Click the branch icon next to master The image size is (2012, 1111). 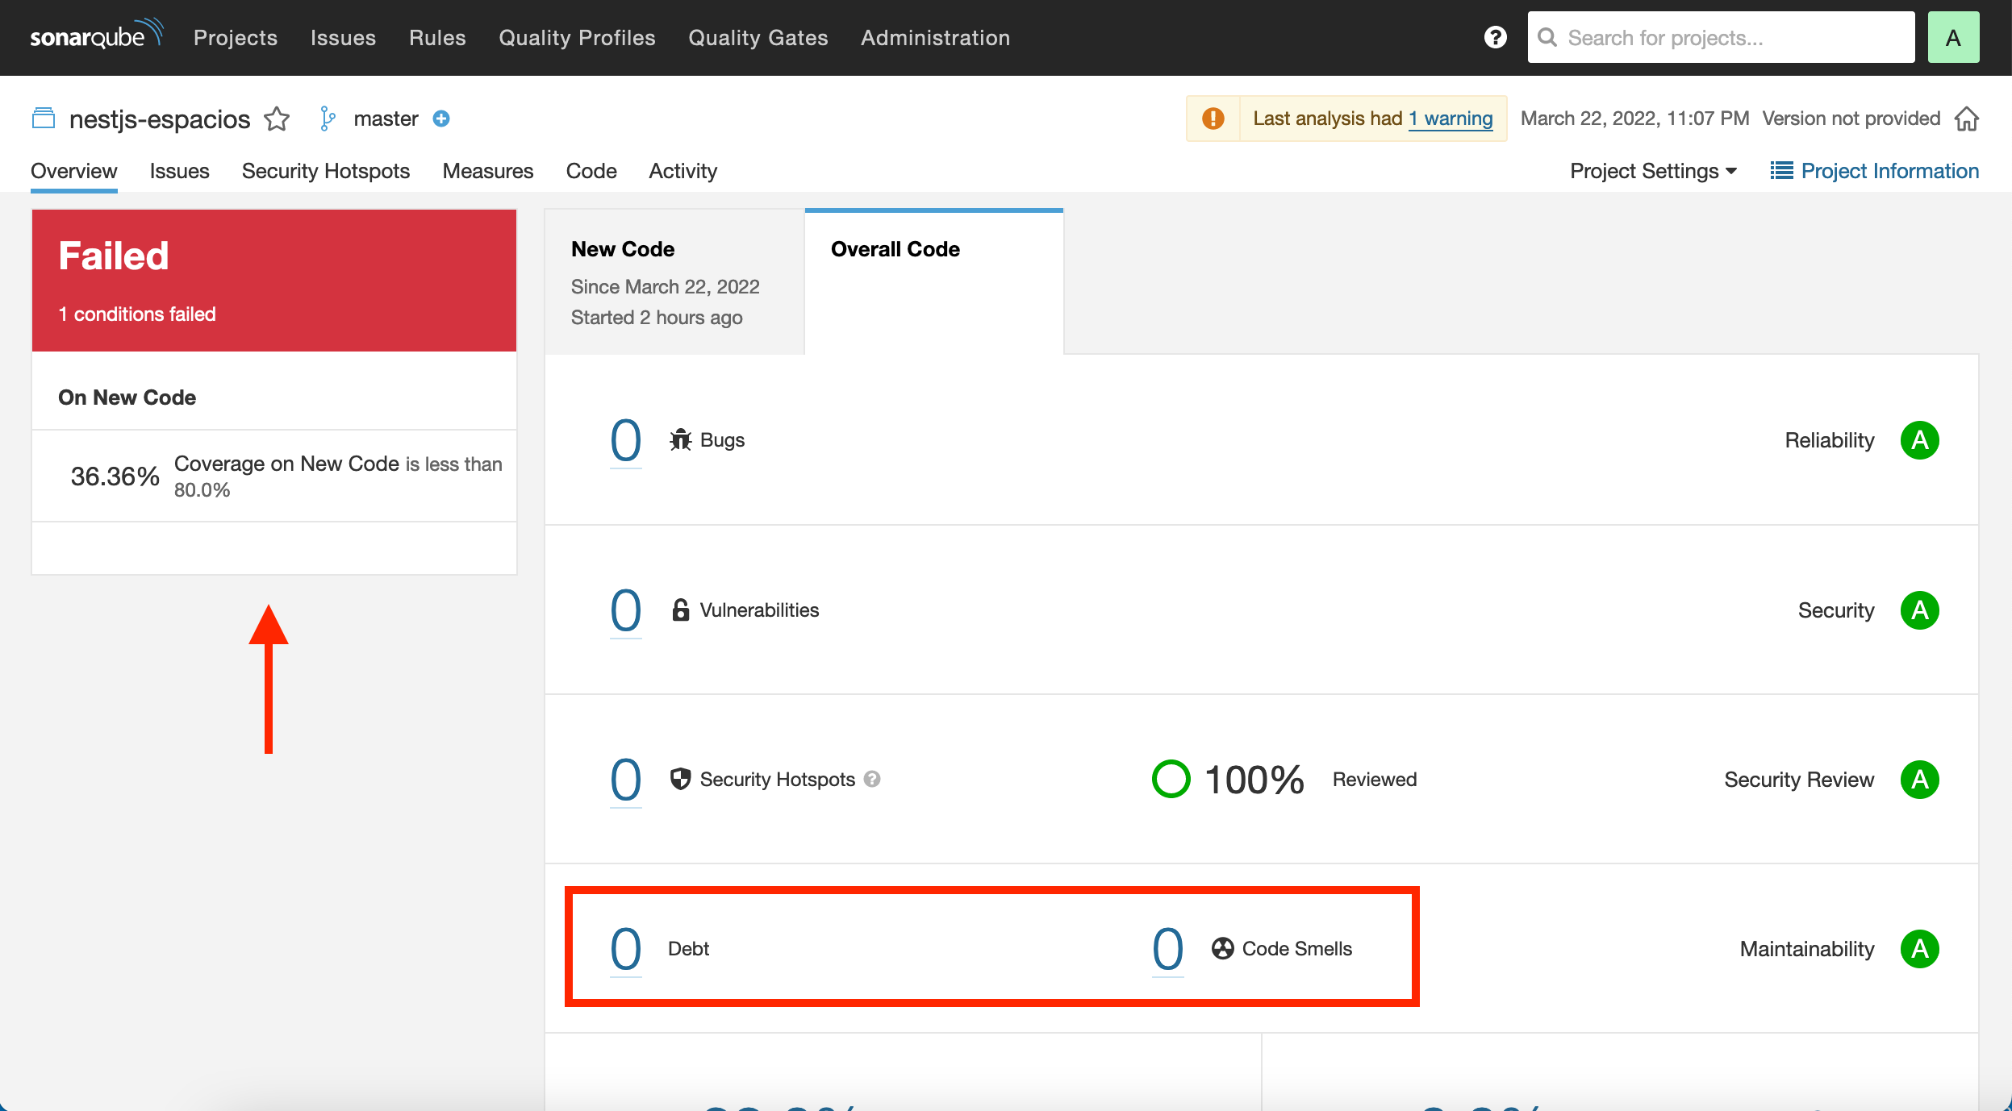pos(328,119)
